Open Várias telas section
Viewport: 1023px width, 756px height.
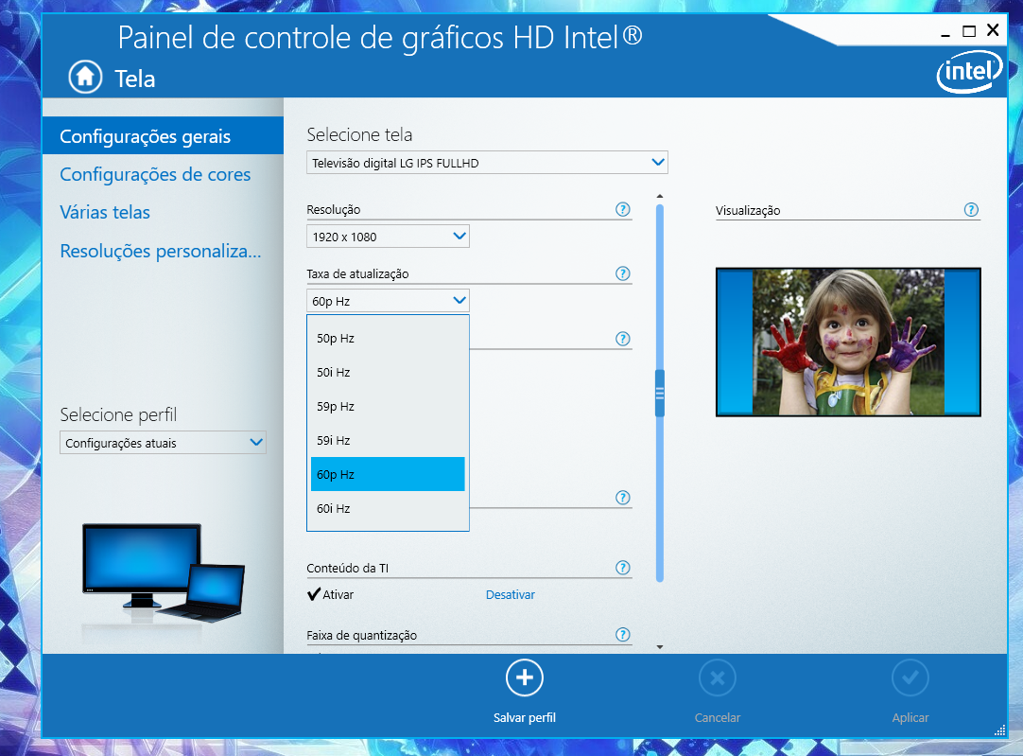click(105, 212)
